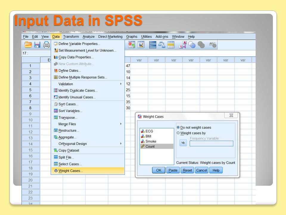Viewport: 286px width, 215px height.
Task: Click the Define Variable Properties menu icon
Action: click(56, 44)
